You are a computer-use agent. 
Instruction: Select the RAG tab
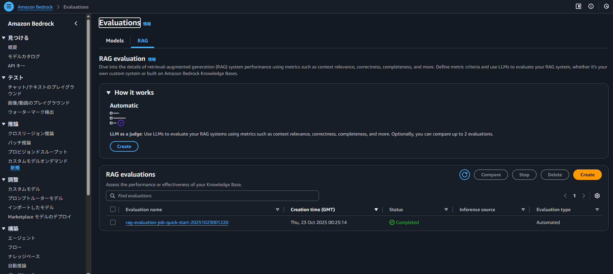[142, 41]
